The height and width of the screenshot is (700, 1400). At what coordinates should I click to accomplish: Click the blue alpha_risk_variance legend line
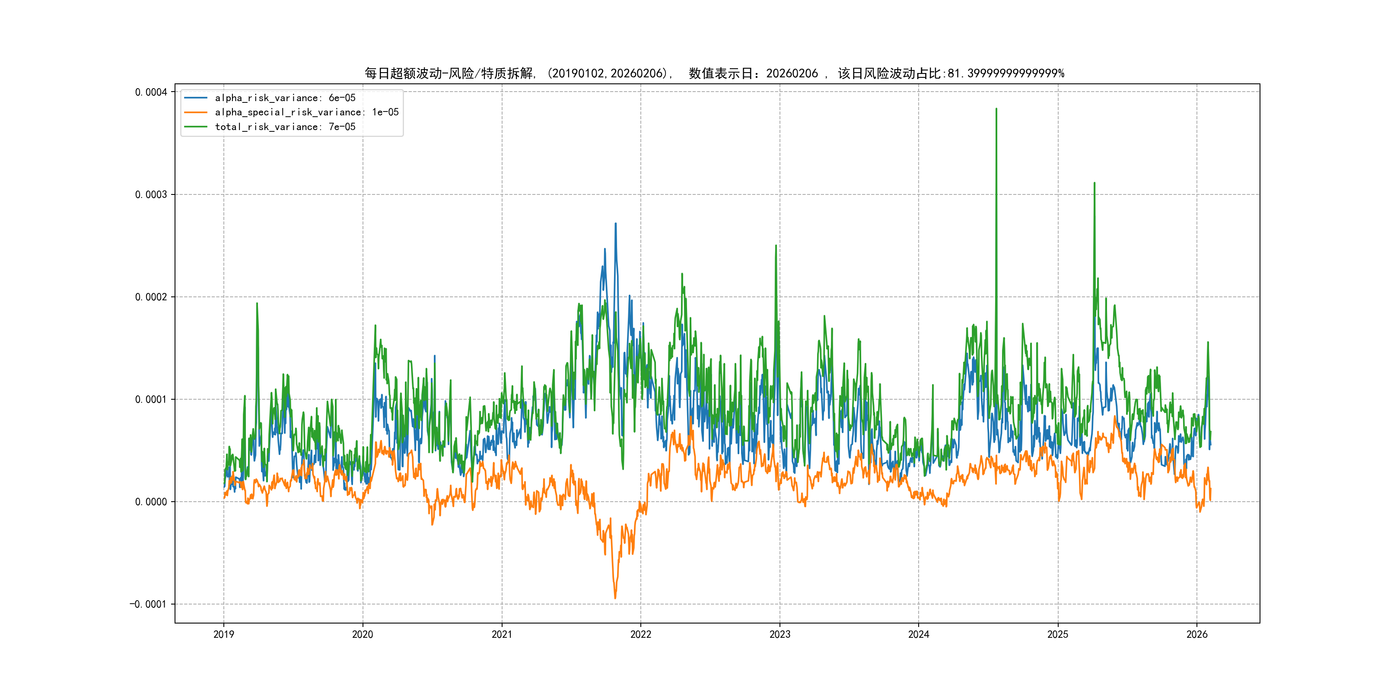[196, 98]
